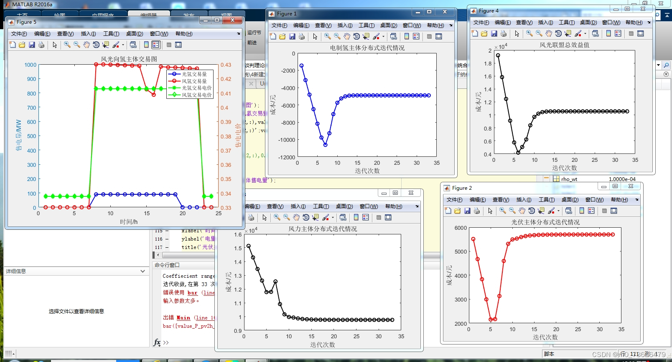Print Figure 5 using the printer icon
Viewport: 672px width, 362px height.
[41, 45]
